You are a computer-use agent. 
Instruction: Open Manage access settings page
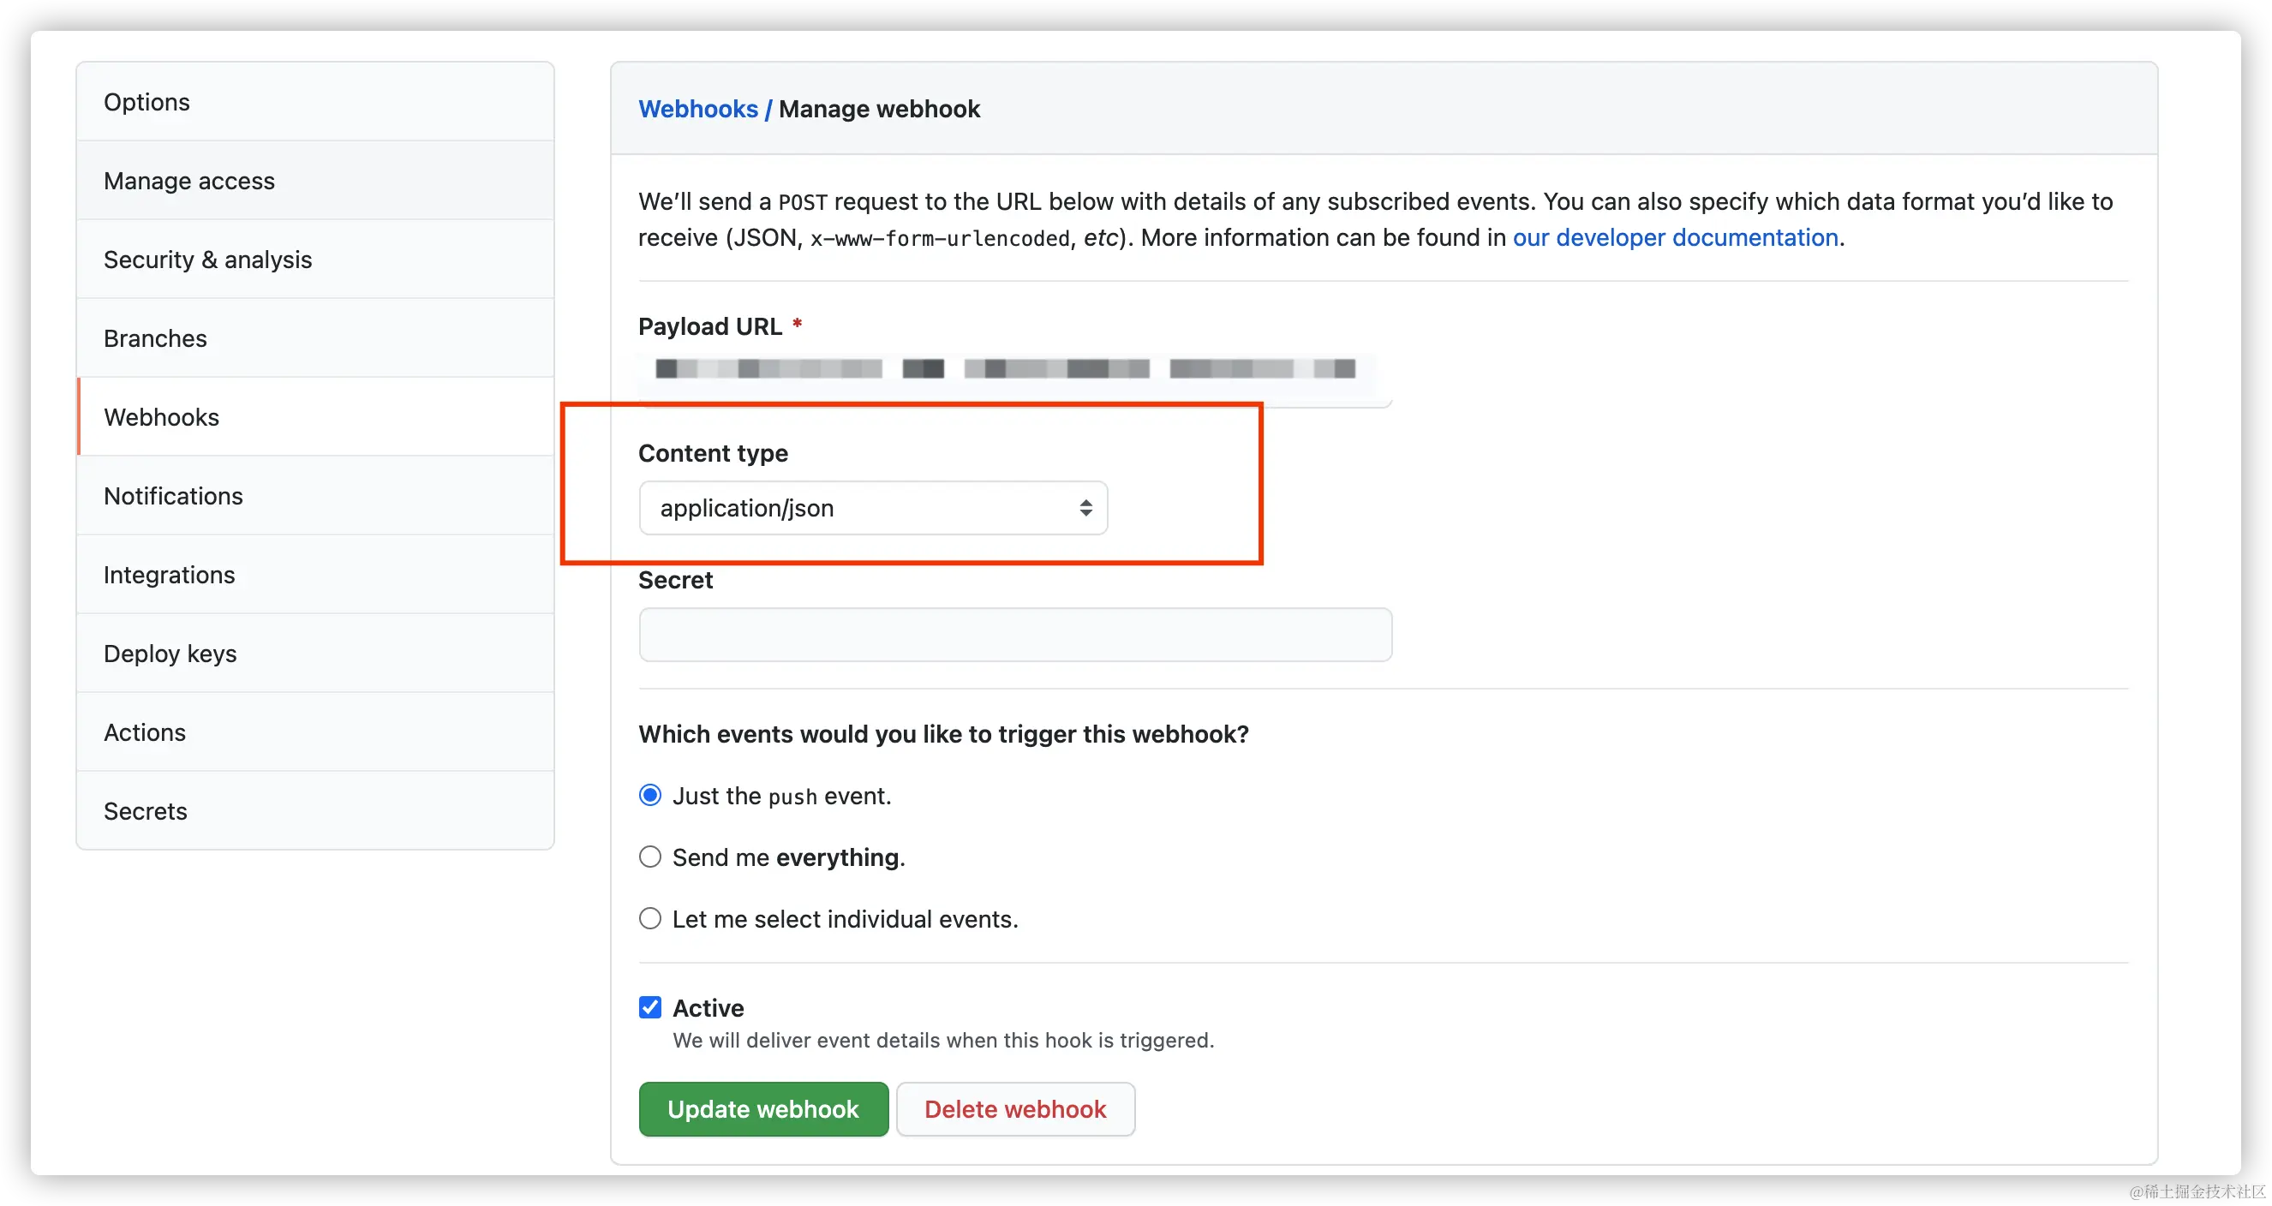coord(188,181)
